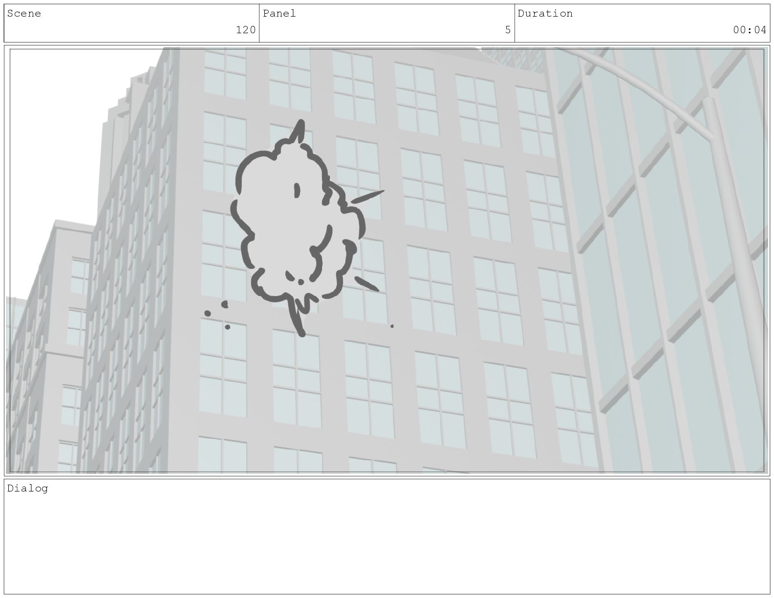The image size is (774, 598).
Task: Click the Scene label in the header
Action: (x=24, y=14)
